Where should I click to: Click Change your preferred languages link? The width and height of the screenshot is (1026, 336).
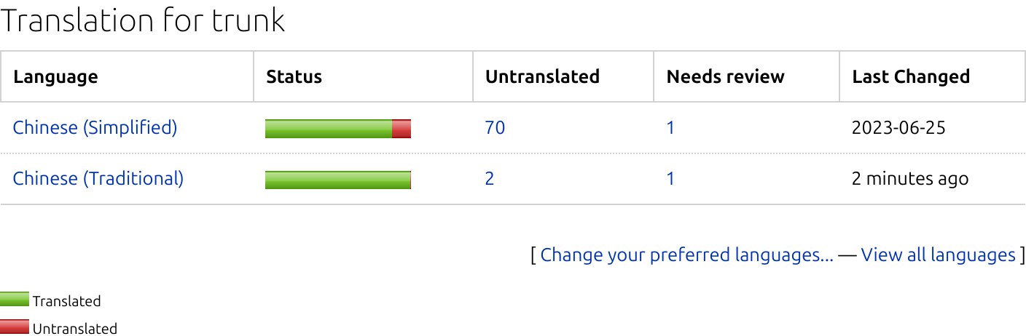(x=686, y=255)
